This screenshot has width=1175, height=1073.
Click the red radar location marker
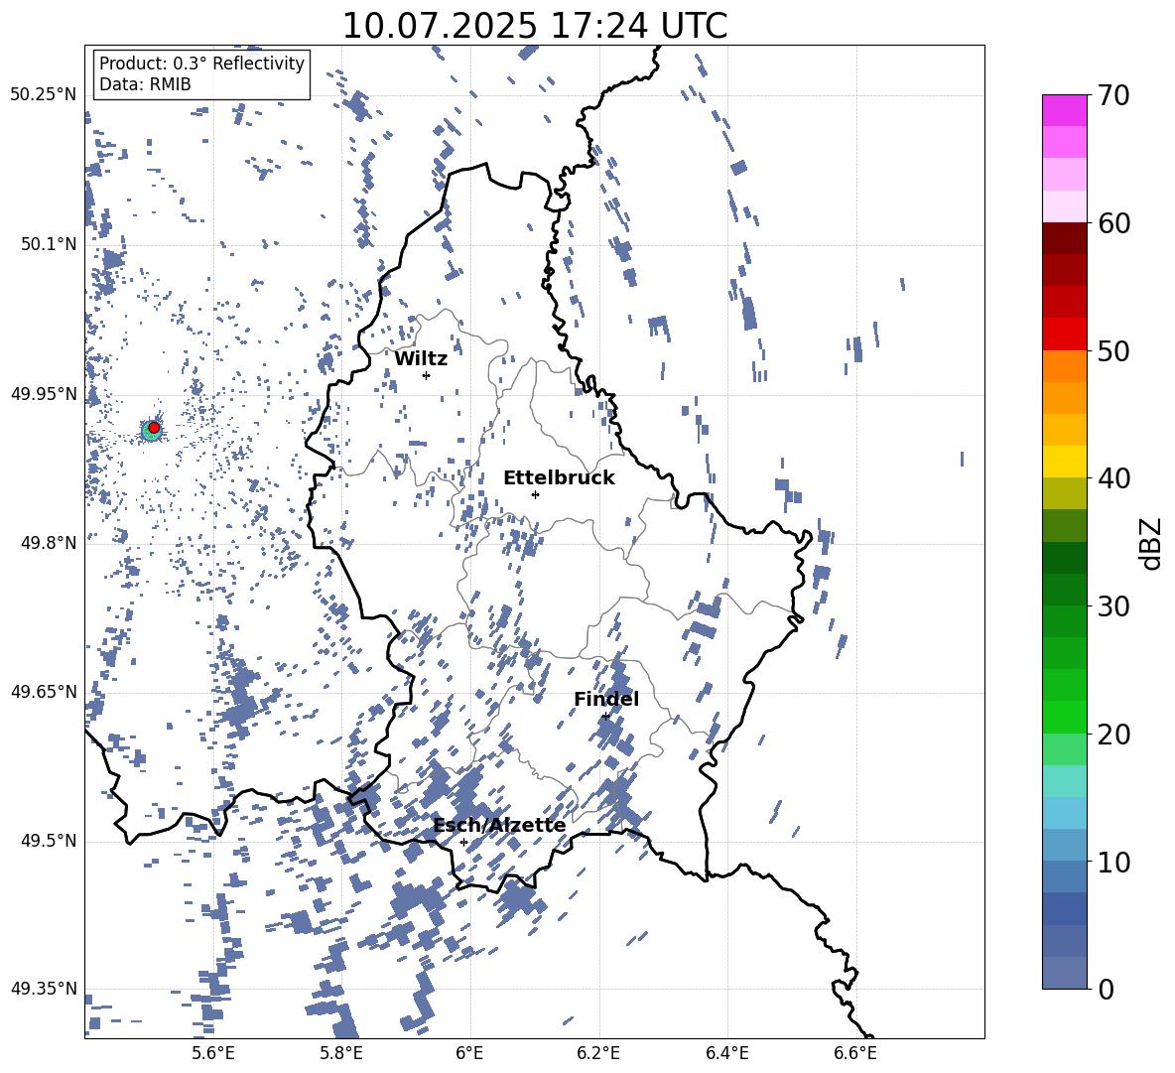click(x=154, y=428)
